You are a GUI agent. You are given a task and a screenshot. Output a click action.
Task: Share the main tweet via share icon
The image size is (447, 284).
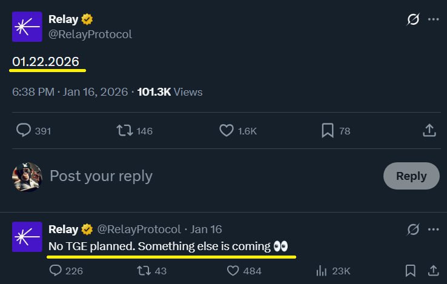tap(429, 130)
